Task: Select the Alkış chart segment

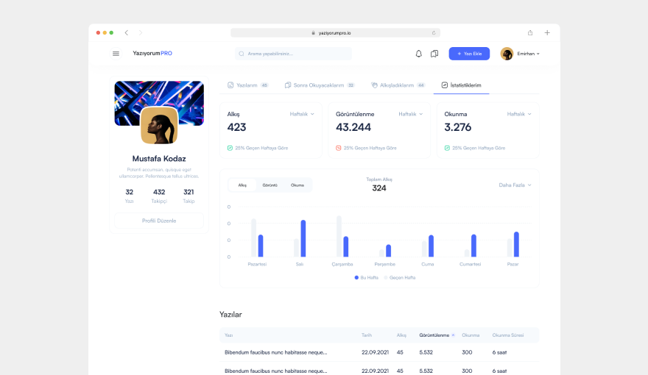Action: [x=242, y=185]
